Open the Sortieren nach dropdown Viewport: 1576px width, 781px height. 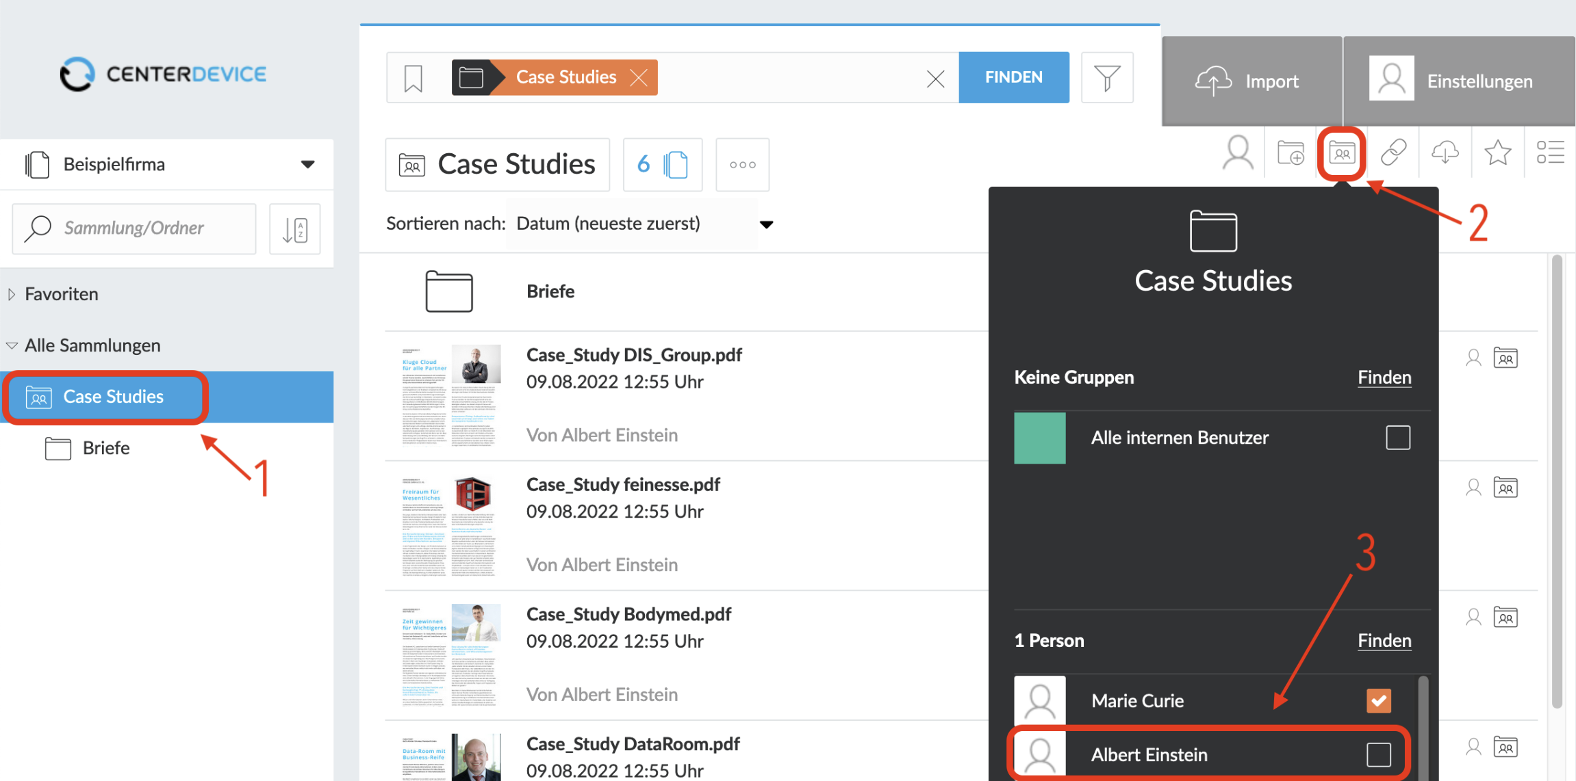(644, 224)
